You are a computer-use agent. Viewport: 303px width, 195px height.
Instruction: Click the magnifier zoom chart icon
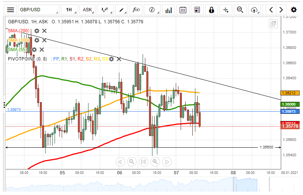[240, 10]
